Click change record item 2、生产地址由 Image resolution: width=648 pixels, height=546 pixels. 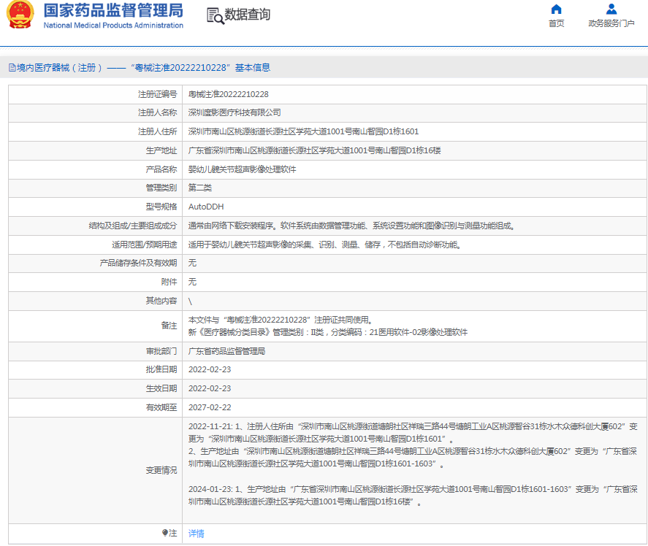pyautogui.click(x=413, y=457)
